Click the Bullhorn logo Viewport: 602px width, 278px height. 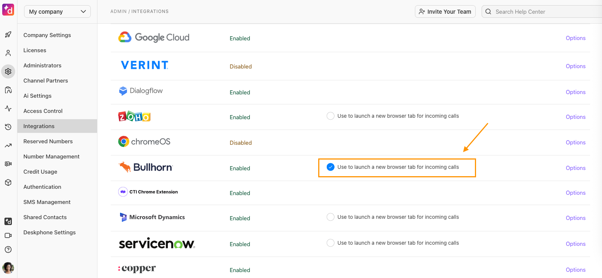[146, 167]
